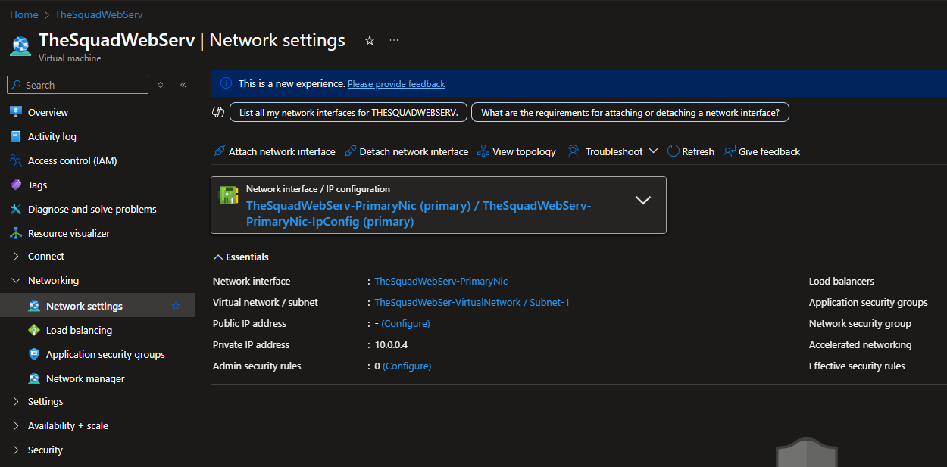Click the Resource visualizer icon
Image resolution: width=947 pixels, height=467 pixels.
tap(16, 233)
